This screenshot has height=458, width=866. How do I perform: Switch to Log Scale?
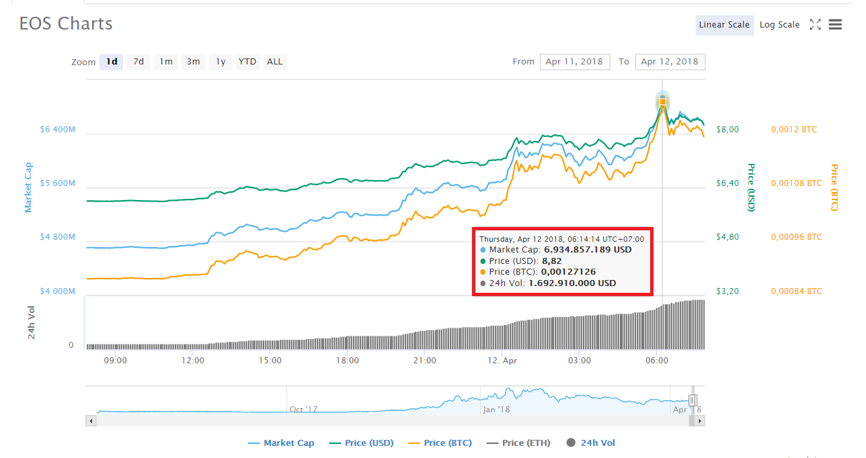[779, 25]
